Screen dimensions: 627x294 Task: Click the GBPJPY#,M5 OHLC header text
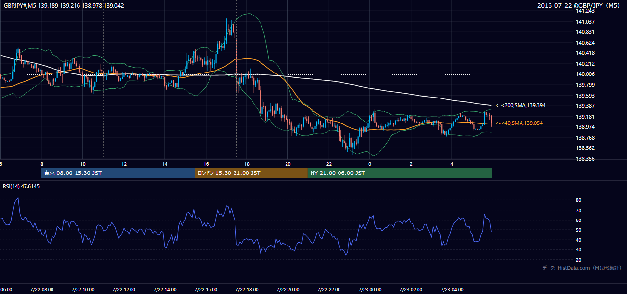(x=64, y=6)
